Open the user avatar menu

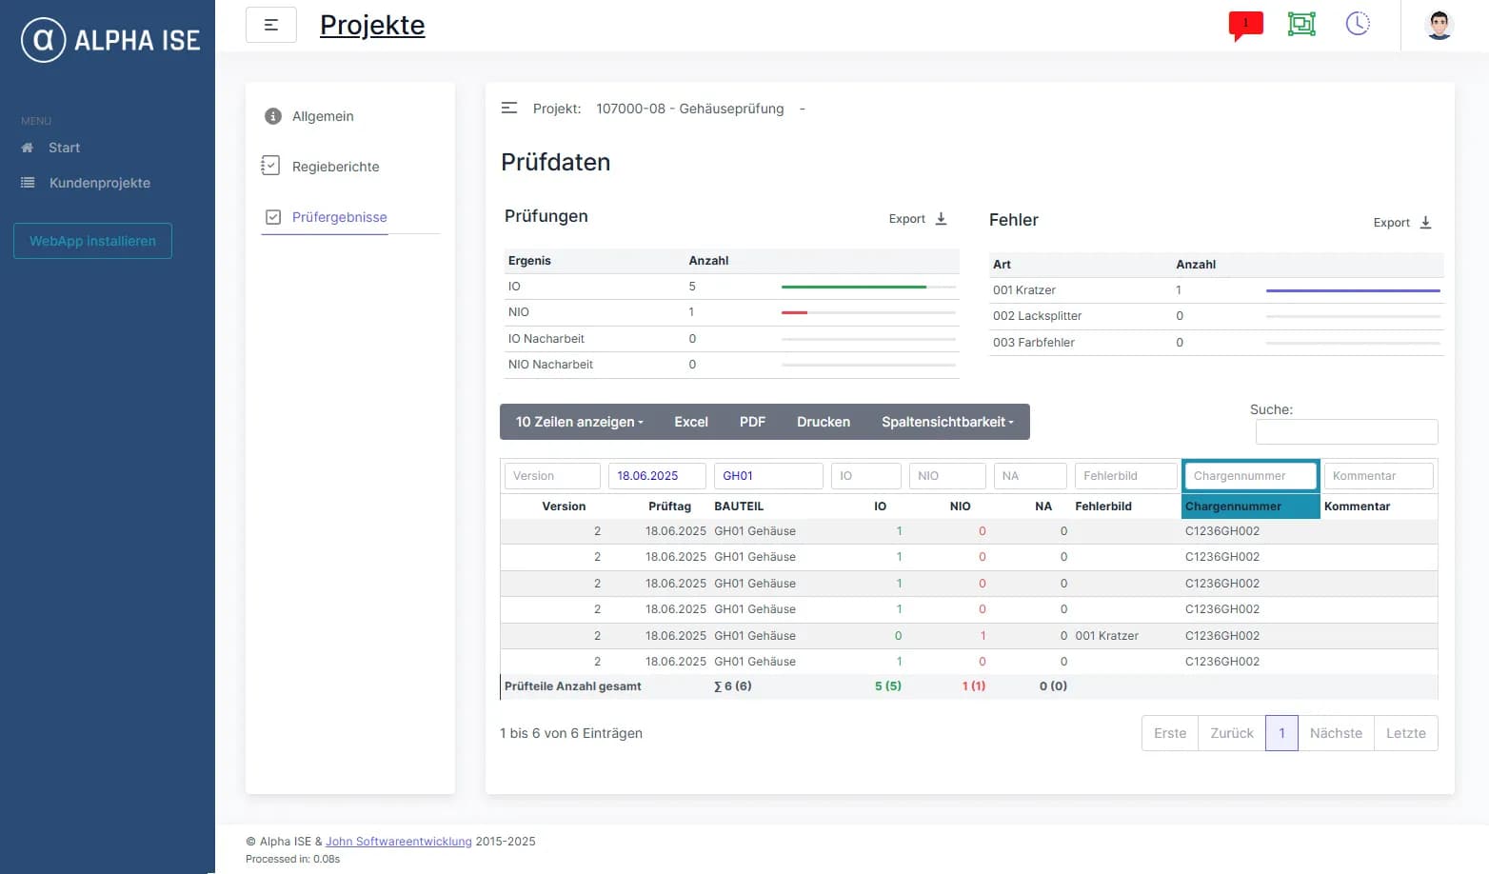coord(1439,25)
